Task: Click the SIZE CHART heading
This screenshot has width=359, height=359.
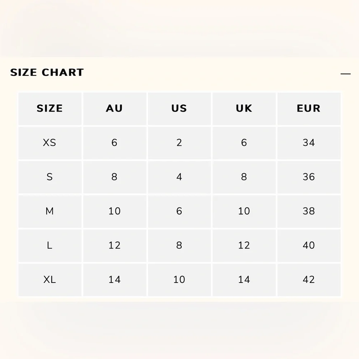Action: click(x=47, y=73)
